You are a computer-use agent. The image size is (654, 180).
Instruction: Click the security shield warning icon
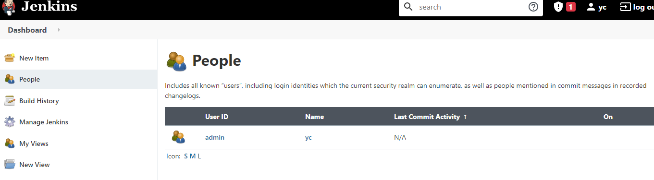pos(558,7)
